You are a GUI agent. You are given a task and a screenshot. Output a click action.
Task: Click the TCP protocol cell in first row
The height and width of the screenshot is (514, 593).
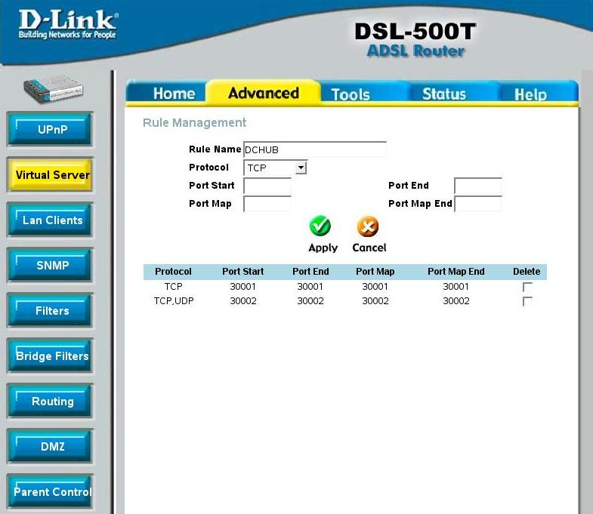point(174,287)
